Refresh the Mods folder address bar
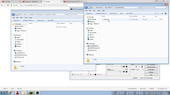Screen dimensions: 170x95 click(x=67, y=15)
